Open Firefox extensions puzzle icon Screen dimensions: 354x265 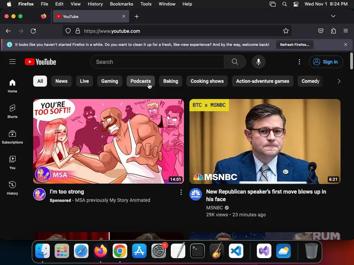pyautogui.click(x=333, y=31)
